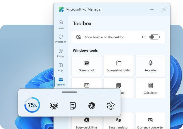Open the Screenshot tool tile
This screenshot has width=183, height=129.
pos(87,66)
